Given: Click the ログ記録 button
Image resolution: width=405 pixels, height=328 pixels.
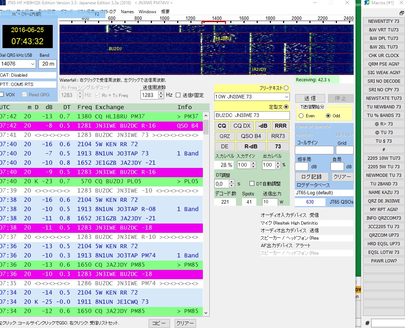Looking at the screenshot, I should (312, 176).
